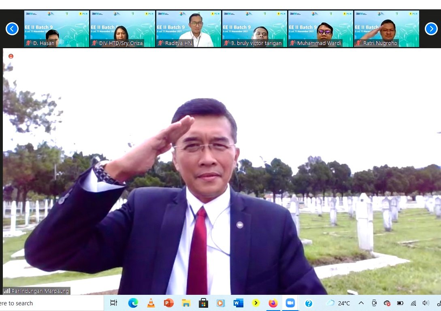The width and height of the screenshot is (441, 311).
Task: Launch VLC media player from taskbar
Action: 151,303
